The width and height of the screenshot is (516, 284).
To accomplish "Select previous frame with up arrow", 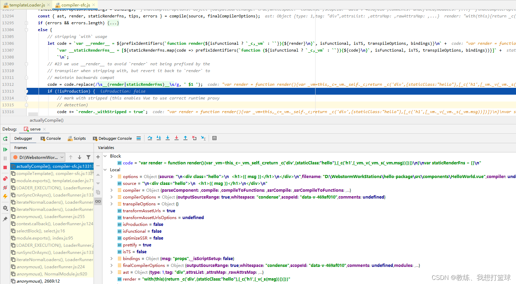I will coord(71,157).
